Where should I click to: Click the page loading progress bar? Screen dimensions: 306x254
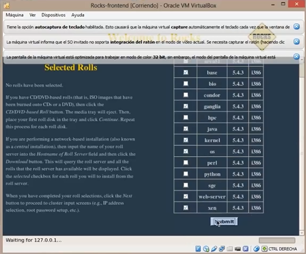click(277, 240)
